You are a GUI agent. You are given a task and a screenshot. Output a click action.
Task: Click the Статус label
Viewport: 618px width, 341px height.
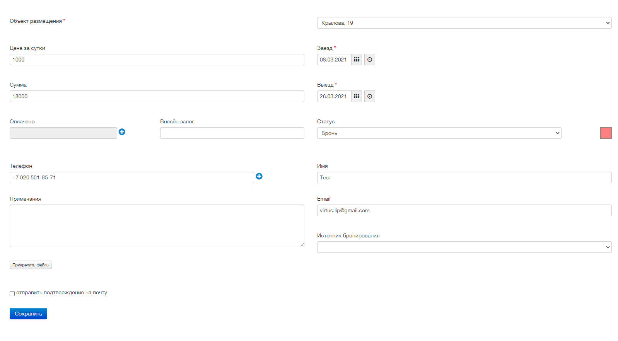tap(326, 122)
